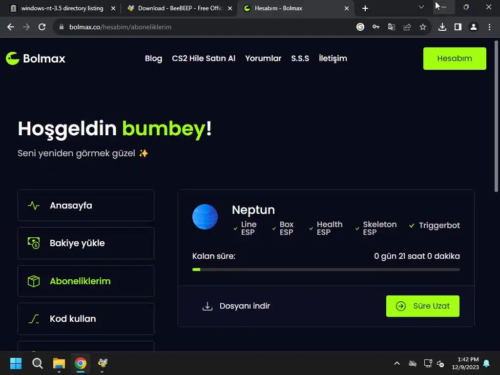Click the page vertical scrollbar
The width and height of the screenshot is (500, 375).
[496, 116]
